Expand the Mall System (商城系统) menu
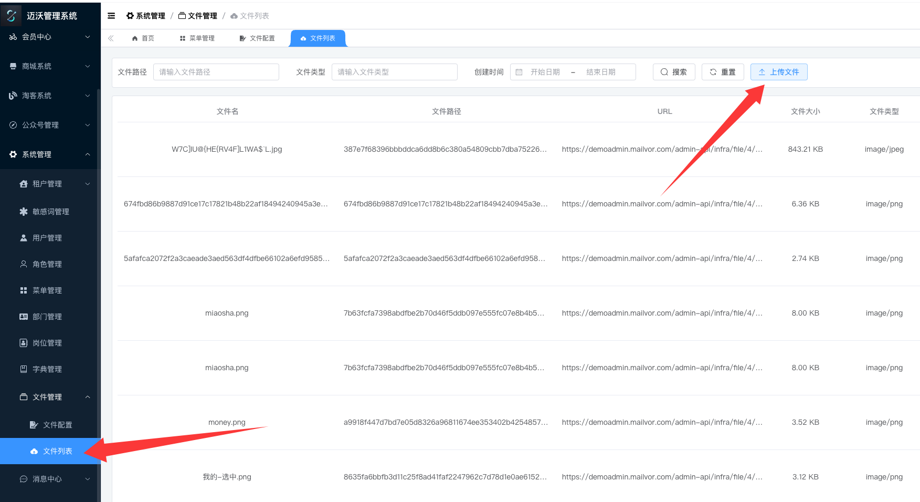The height and width of the screenshot is (502, 920). [50, 66]
